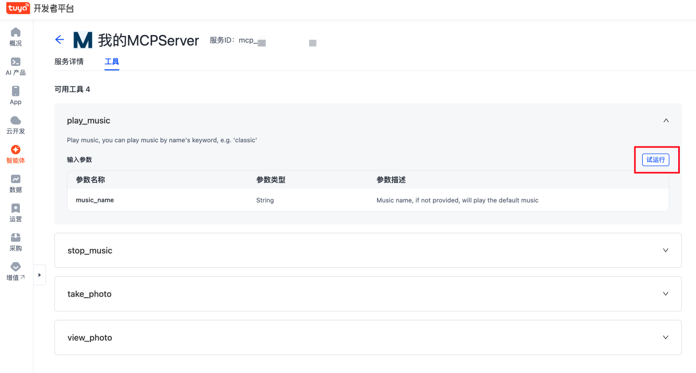Click the view_photo tool name
Image resolution: width=696 pixels, height=373 pixels.
pos(90,338)
